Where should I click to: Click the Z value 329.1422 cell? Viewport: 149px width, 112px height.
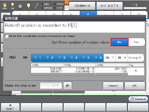click(112, 69)
